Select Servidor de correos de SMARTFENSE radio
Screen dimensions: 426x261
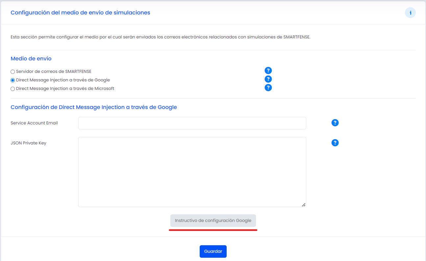13,72
